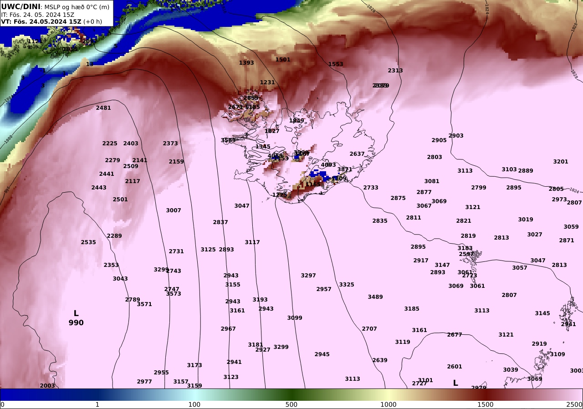
Task: Click the color scale label 1500
Action: 486,404
